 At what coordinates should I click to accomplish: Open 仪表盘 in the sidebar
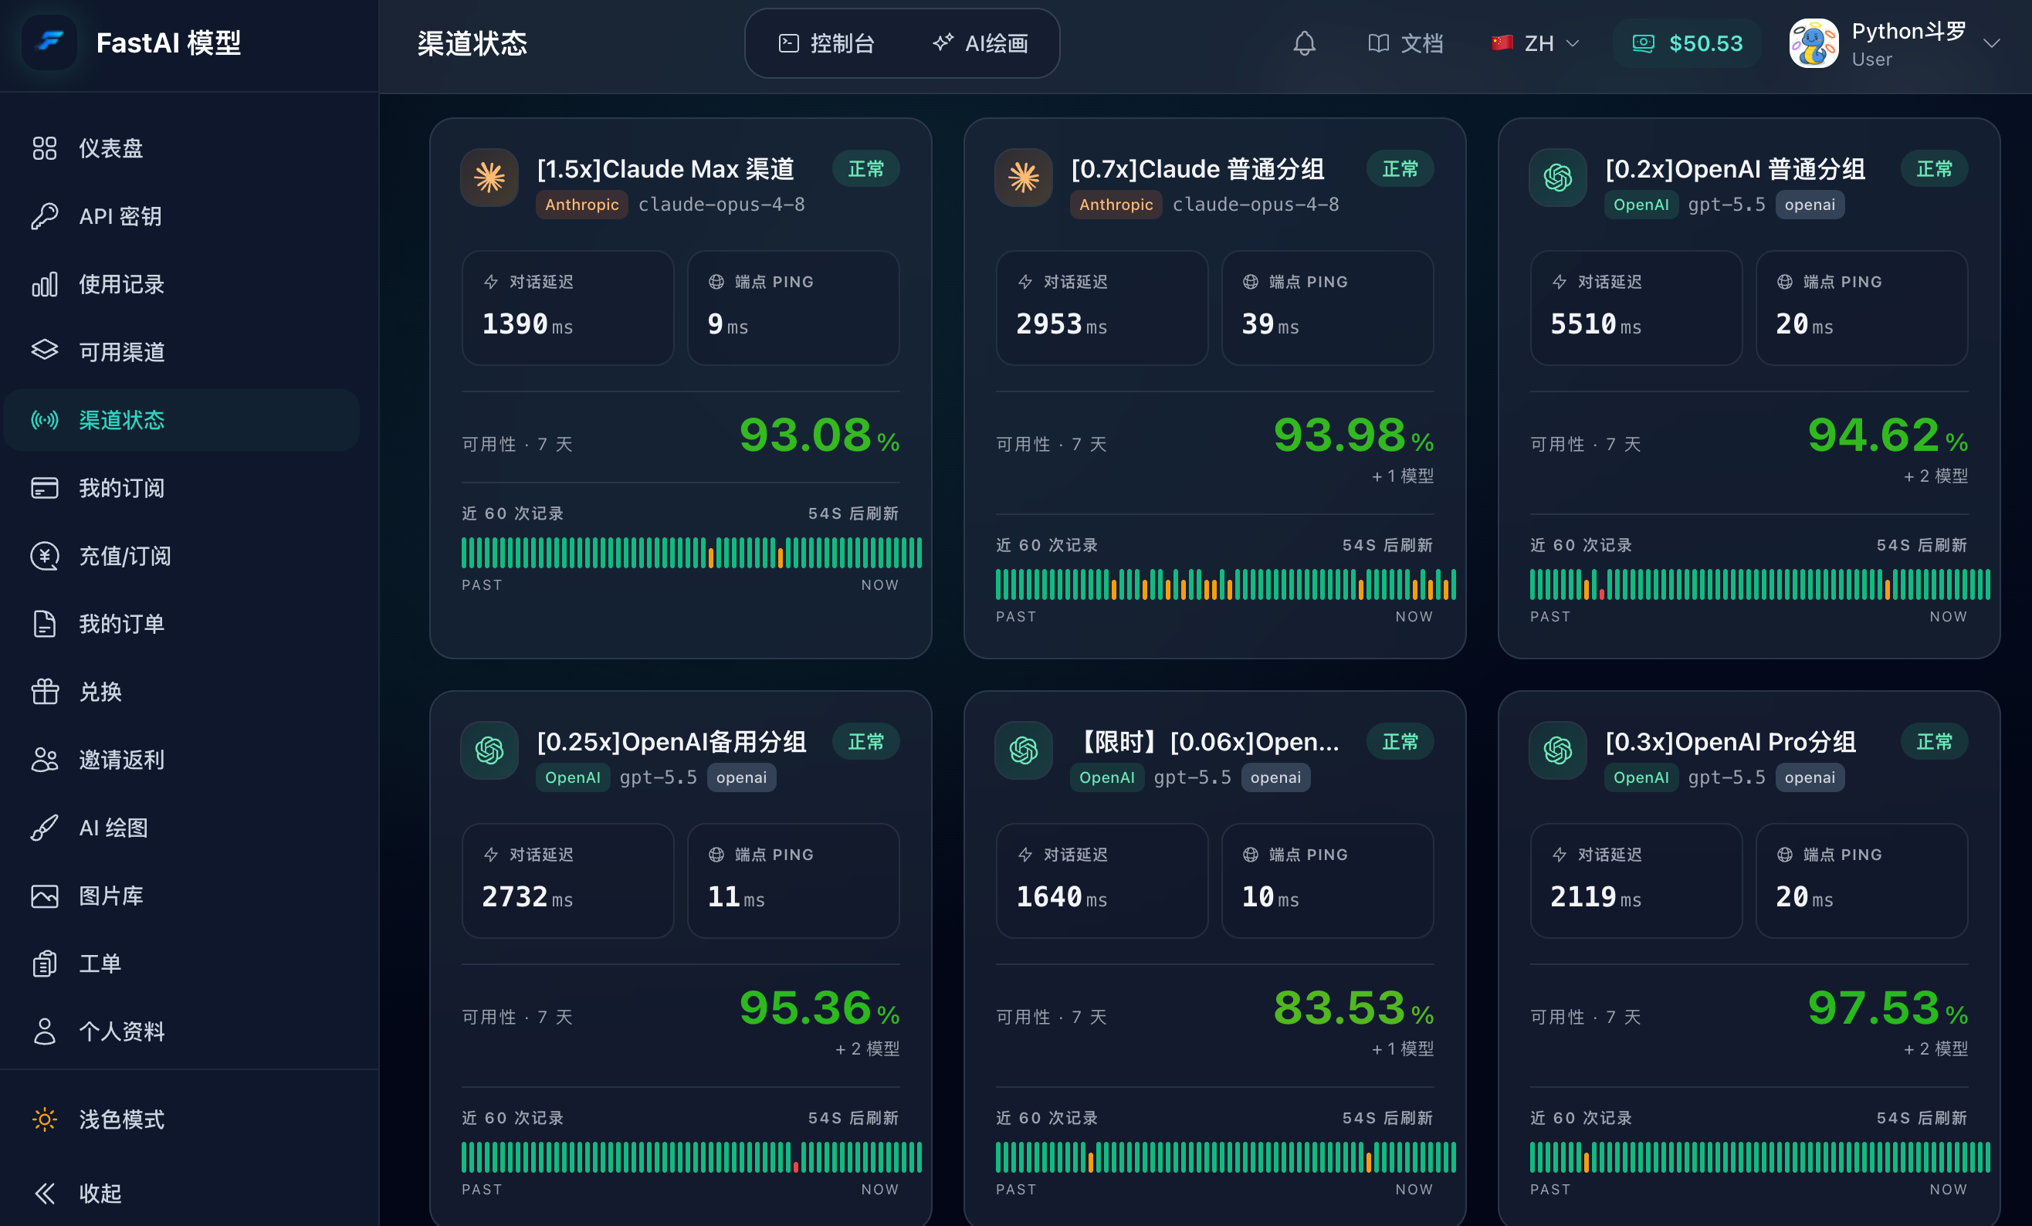point(181,148)
